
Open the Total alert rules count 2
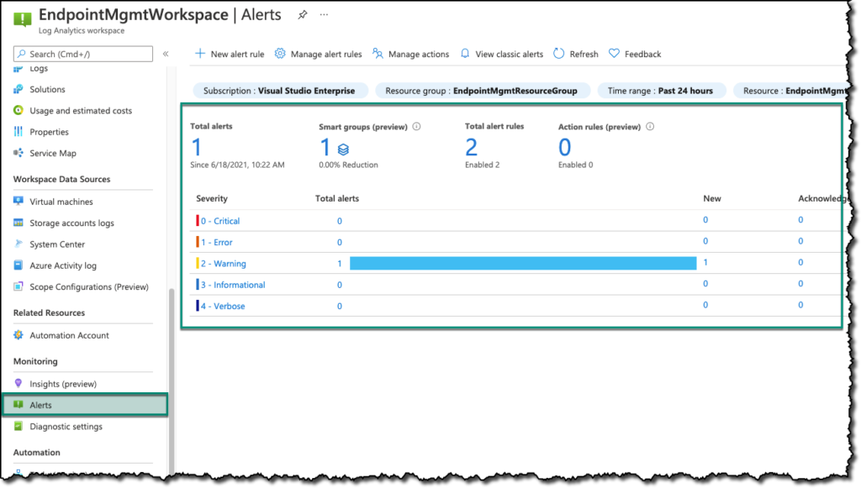[471, 148]
